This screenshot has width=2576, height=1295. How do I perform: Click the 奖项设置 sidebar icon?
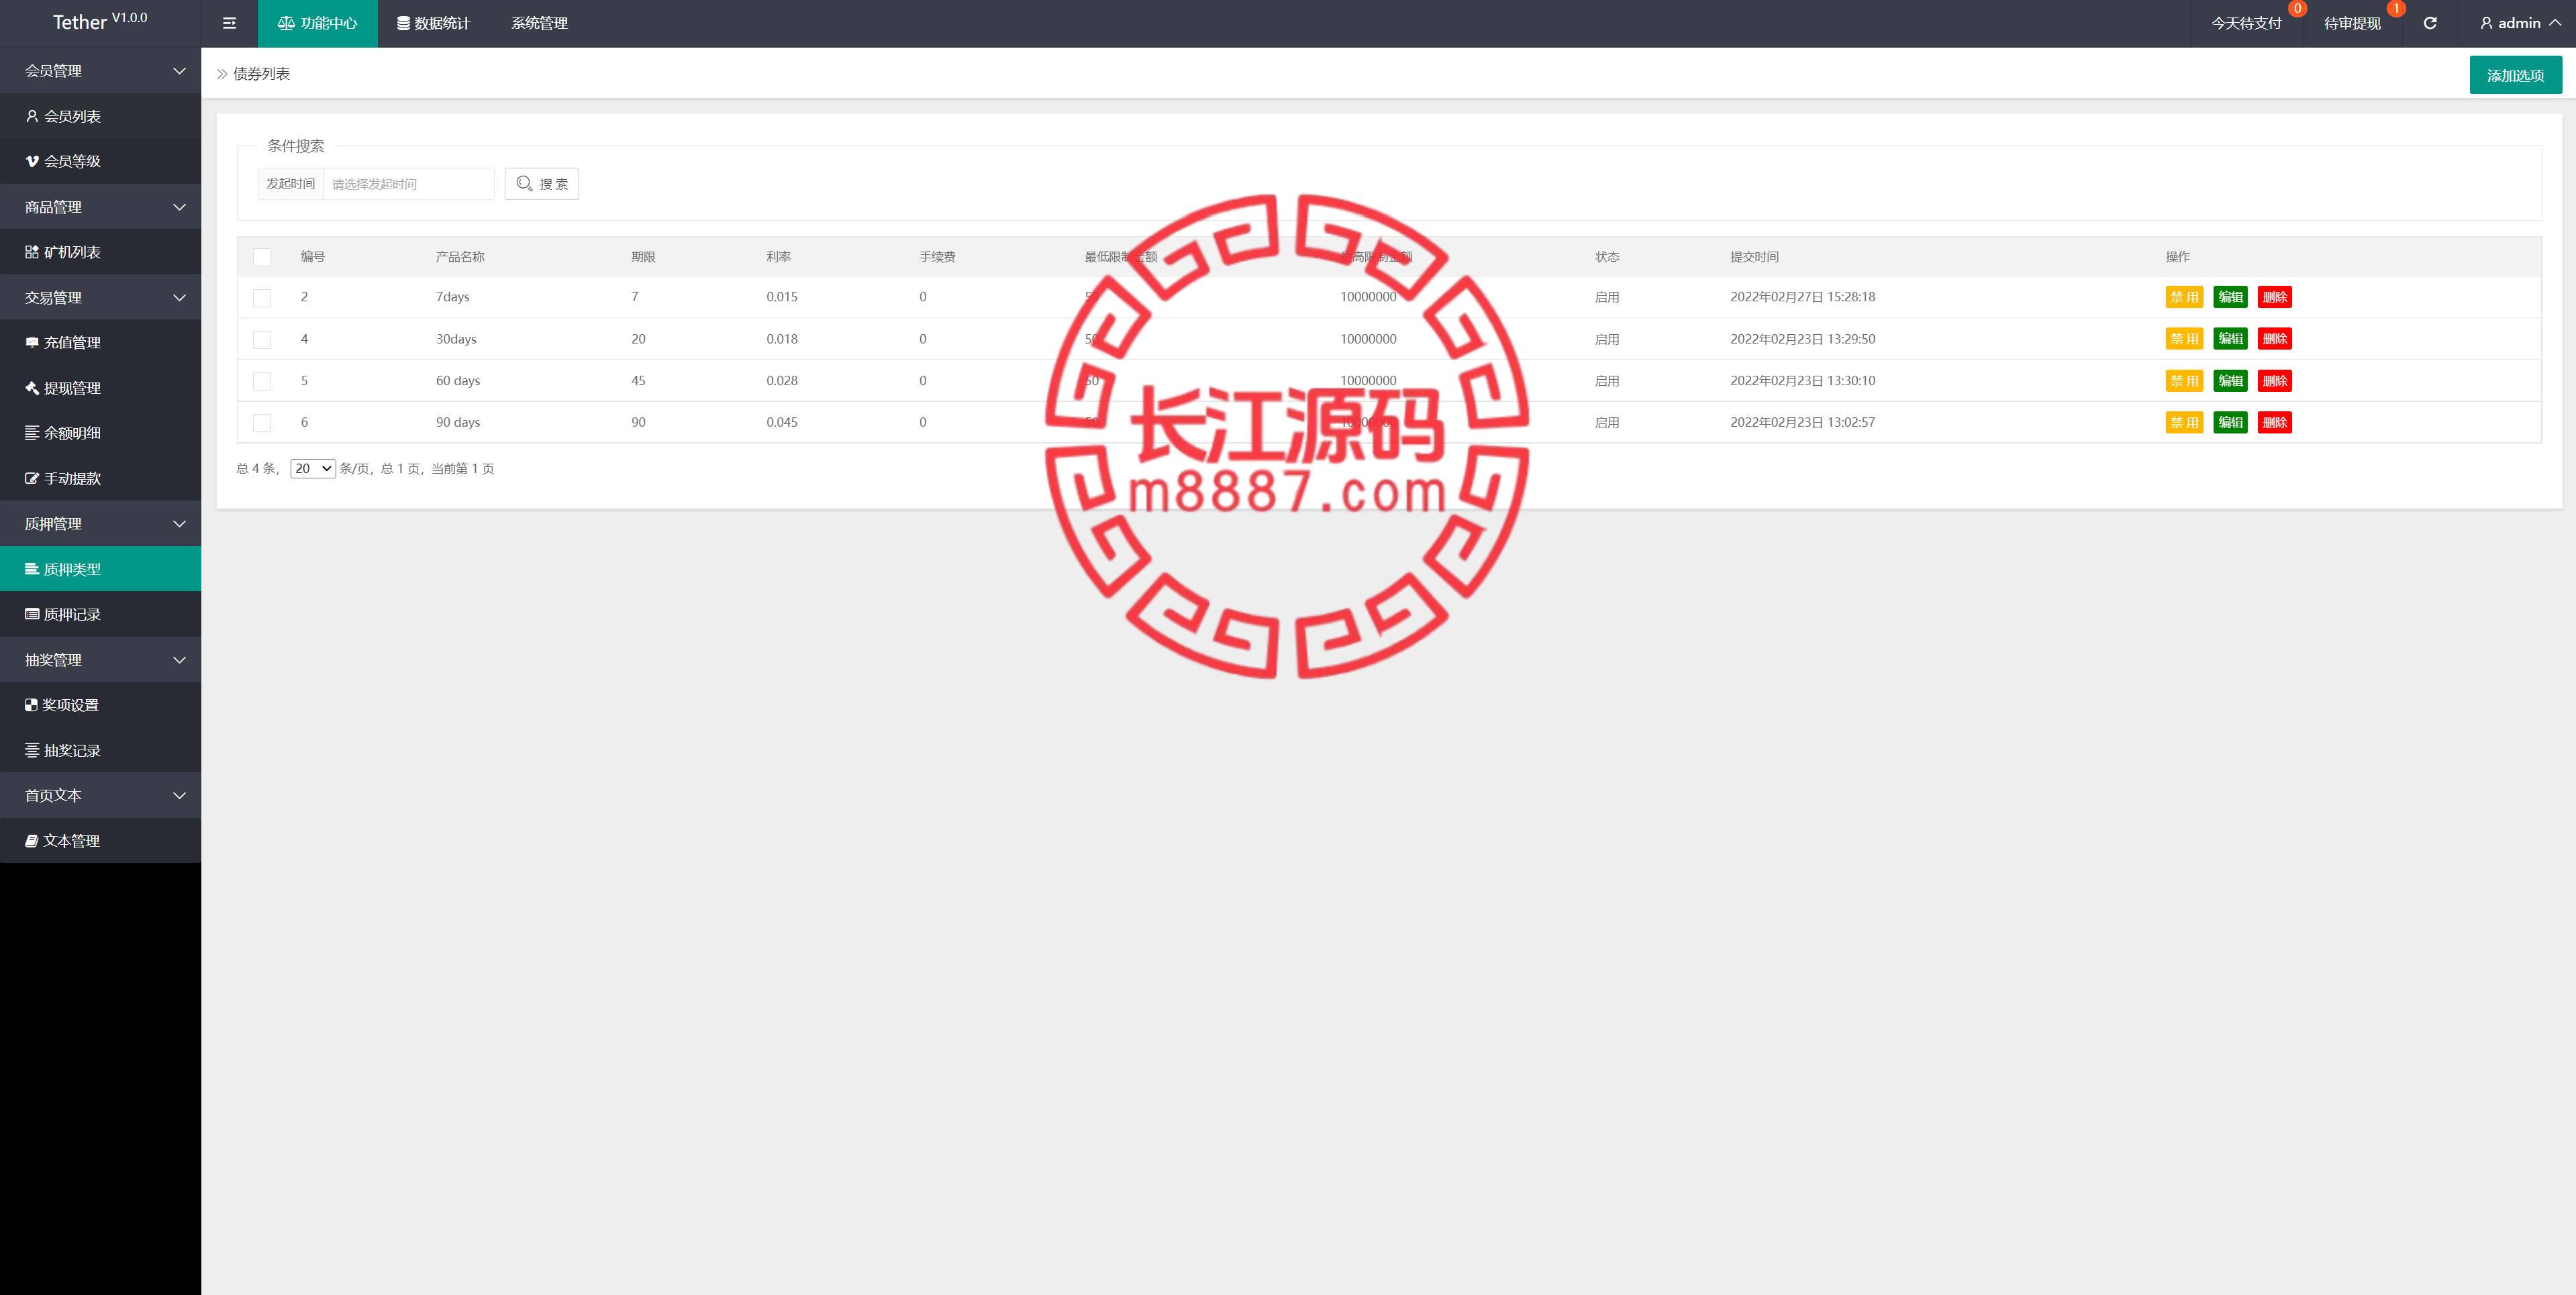coord(31,705)
